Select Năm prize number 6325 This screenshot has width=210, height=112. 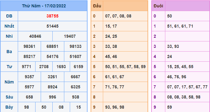(76, 87)
